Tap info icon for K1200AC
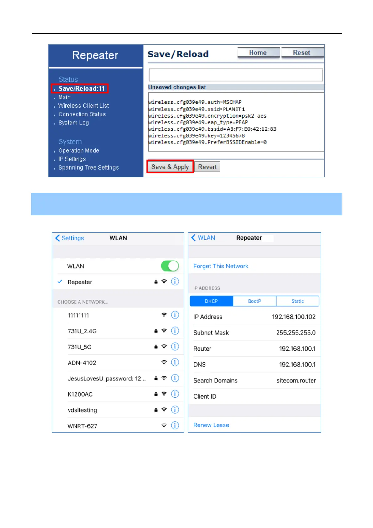The width and height of the screenshot is (373, 528). (175, 394)
